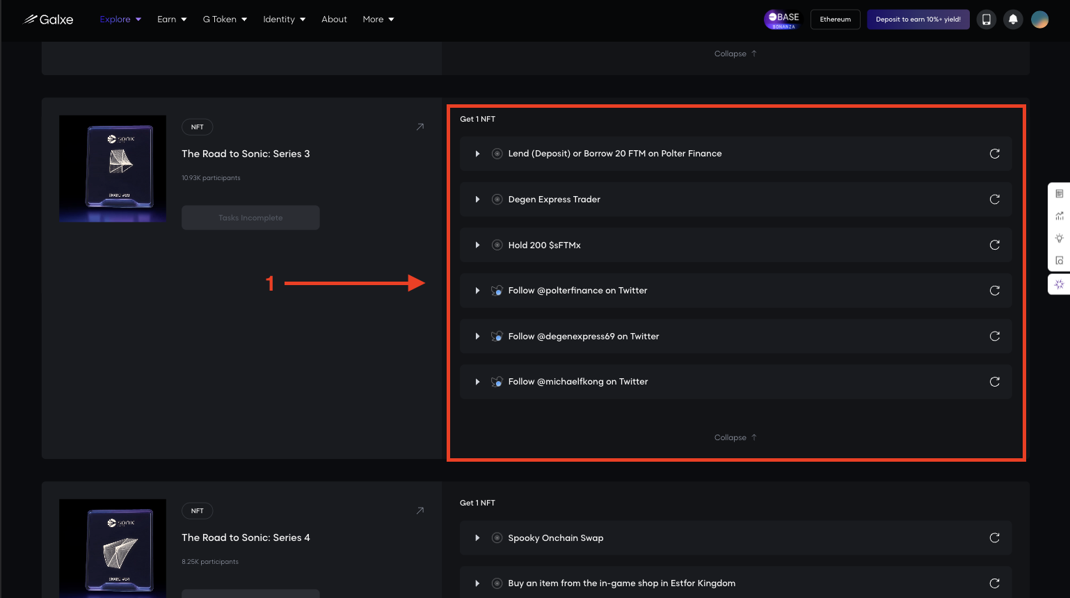Open the Explore menu

pyautogui.click(x=115, y=19)
